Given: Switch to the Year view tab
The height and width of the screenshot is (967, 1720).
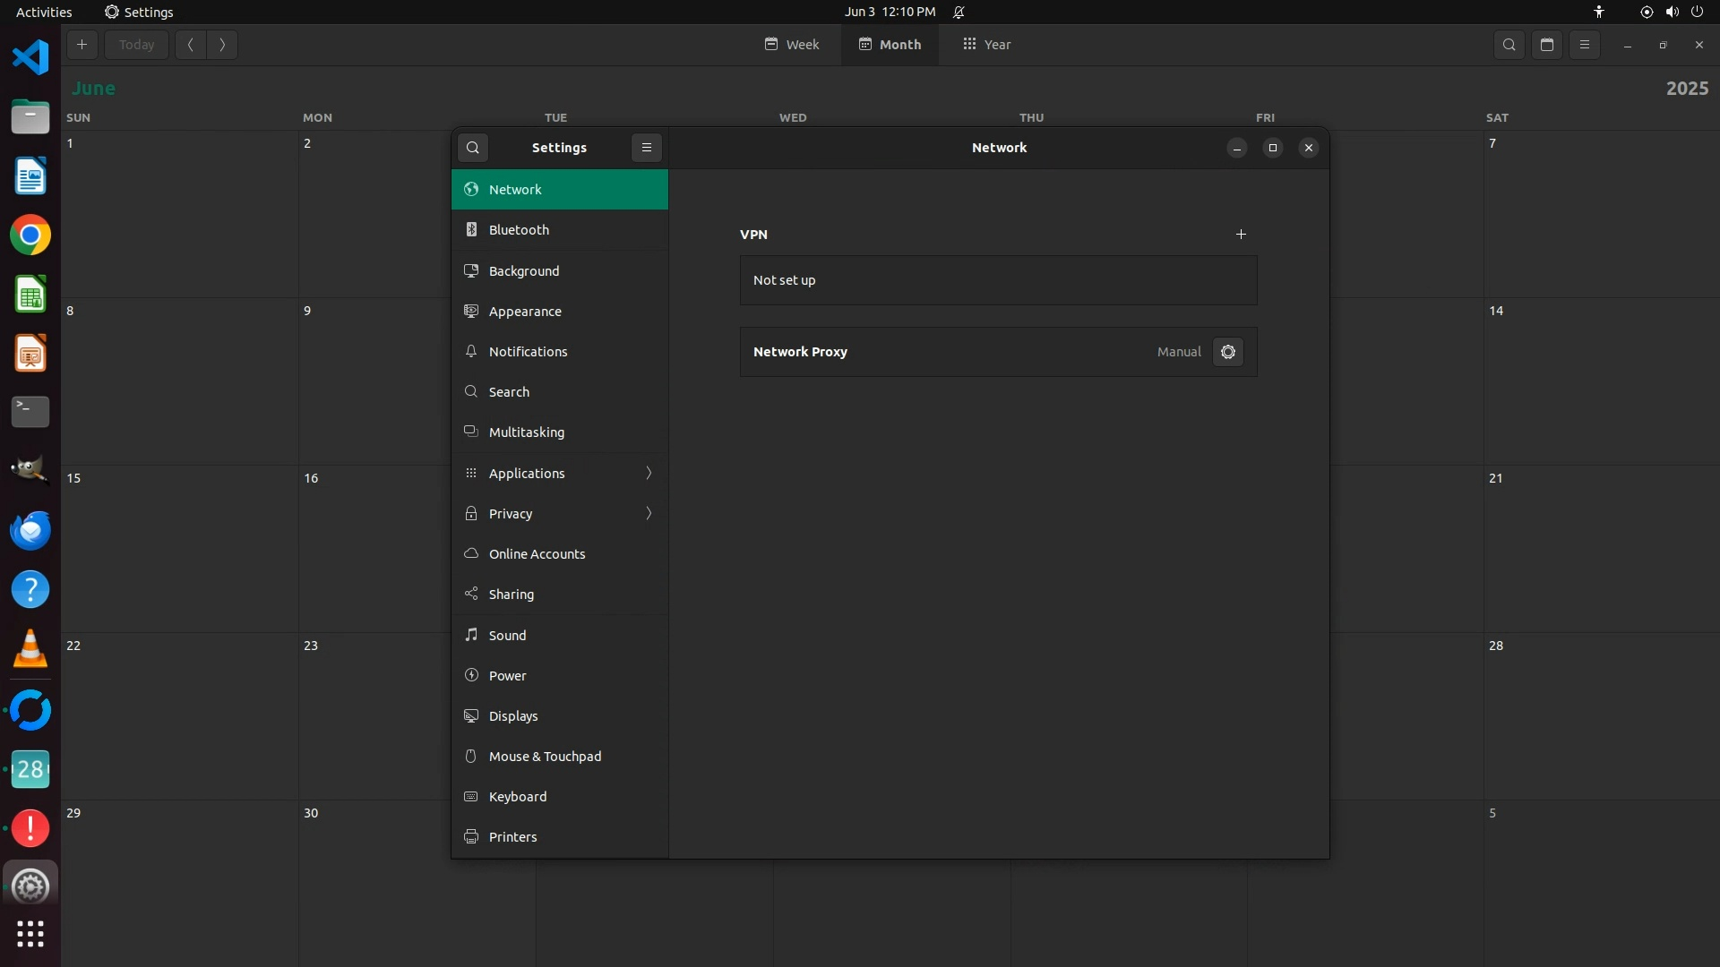Looking at the screenshot, I should (986, 45).
